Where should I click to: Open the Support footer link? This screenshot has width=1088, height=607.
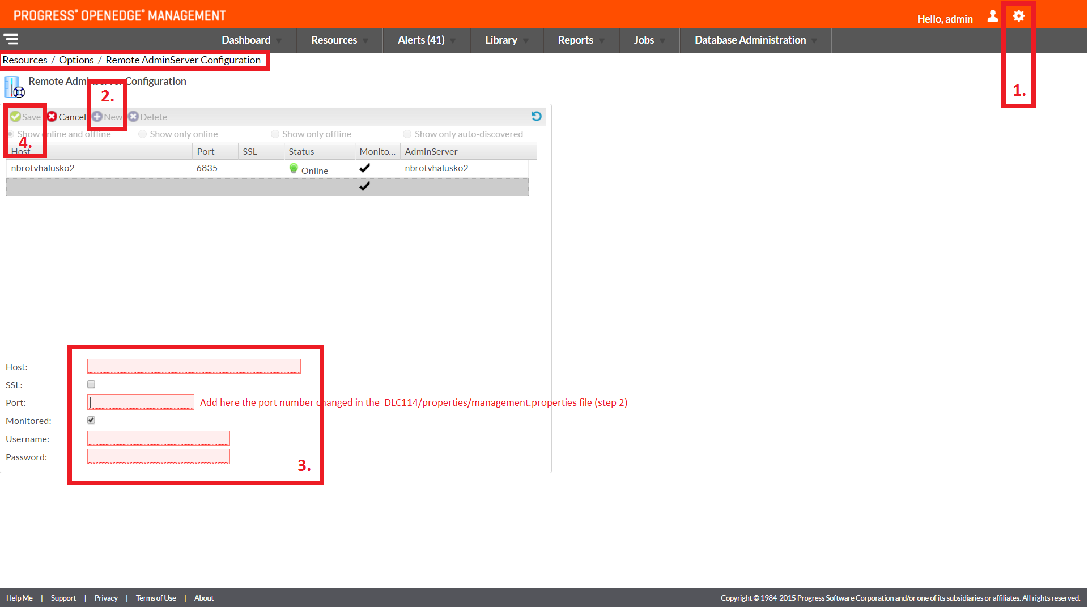point(63,598)
